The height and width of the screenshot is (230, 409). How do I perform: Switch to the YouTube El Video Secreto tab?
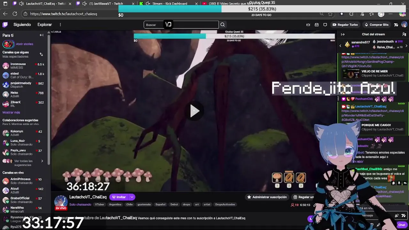[230, 4]
